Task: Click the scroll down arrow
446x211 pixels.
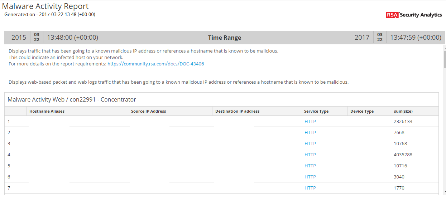Action: 445,192
